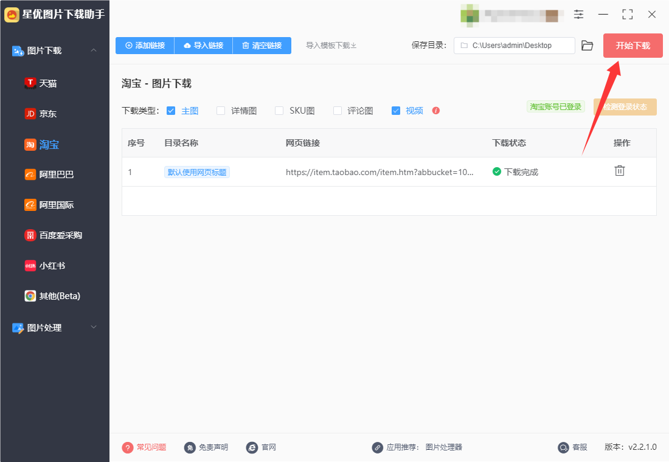Click the 目录名称 column header
This screenshot has height=462, width=669.
(181, 143)
